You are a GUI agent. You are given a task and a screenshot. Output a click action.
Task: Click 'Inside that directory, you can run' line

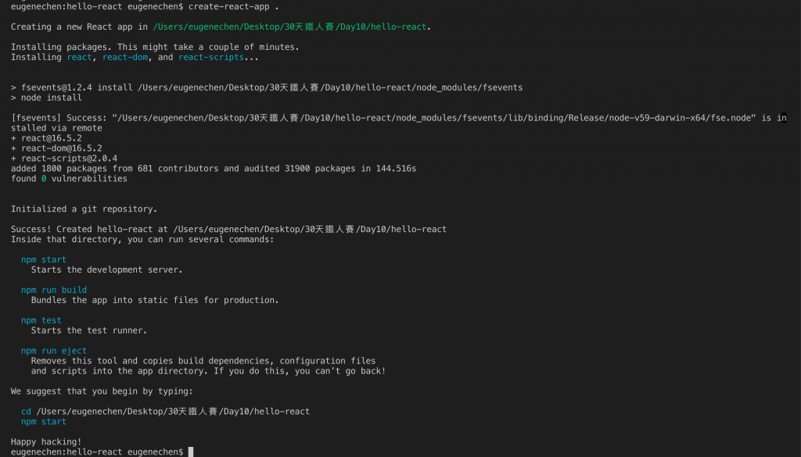click(x=142, y=240)
